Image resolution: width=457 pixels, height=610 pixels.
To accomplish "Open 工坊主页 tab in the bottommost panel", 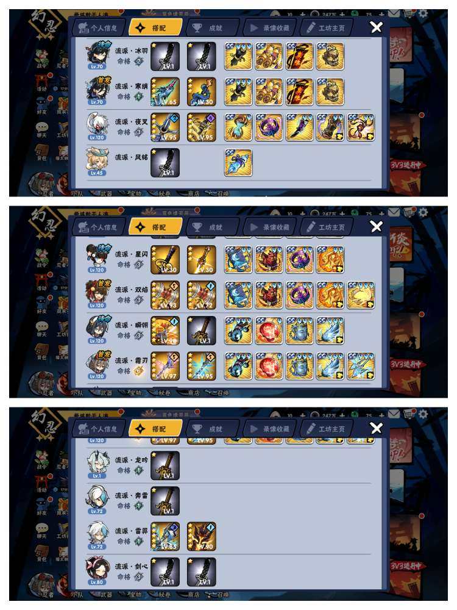I will [x=327, y=429].
